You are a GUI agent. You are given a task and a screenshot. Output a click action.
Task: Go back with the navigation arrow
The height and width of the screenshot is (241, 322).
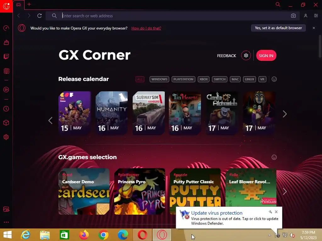[19, 16]
